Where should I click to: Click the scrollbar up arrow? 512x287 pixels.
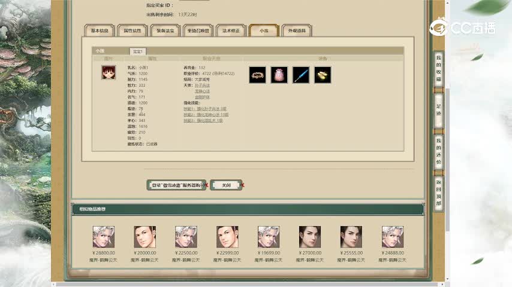click(447, 2)
